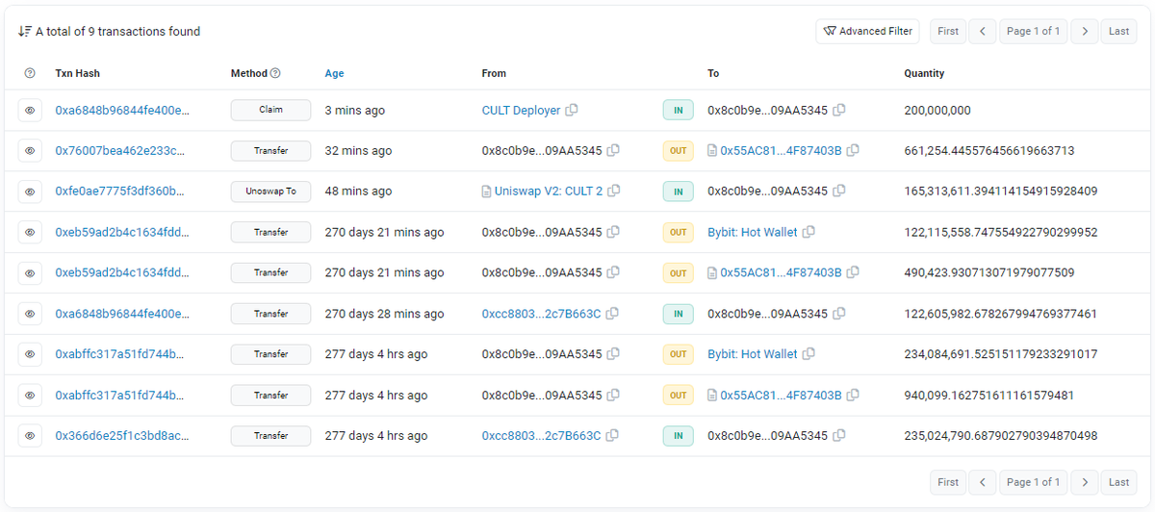The width and height of the screenshot is (1155, 512).
Task: Click contract icon before 0x55AC81 in 490,423 row
Action: (x=712, y=273)
